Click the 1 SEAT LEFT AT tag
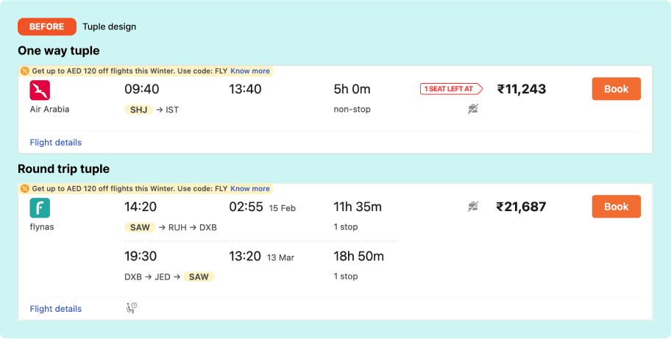This screenshot has height=339, width=671. pyautogui.click(x=450, y=90)
